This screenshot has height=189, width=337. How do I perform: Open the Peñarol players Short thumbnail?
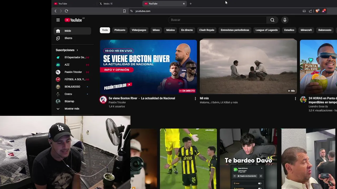point(188,159)
